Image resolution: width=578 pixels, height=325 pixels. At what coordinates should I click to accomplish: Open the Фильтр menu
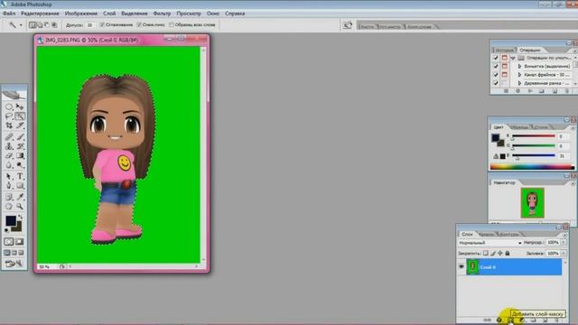[x=162, y=14]
